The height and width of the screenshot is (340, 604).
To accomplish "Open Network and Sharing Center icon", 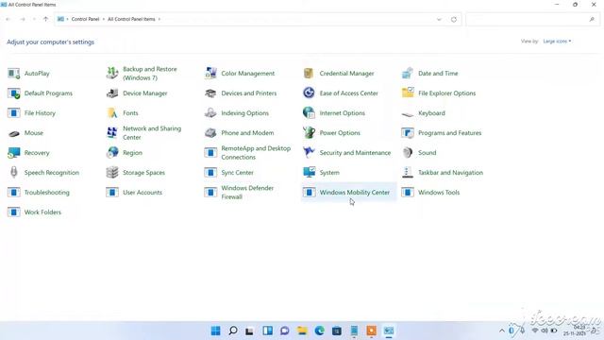I will (112, 132).
